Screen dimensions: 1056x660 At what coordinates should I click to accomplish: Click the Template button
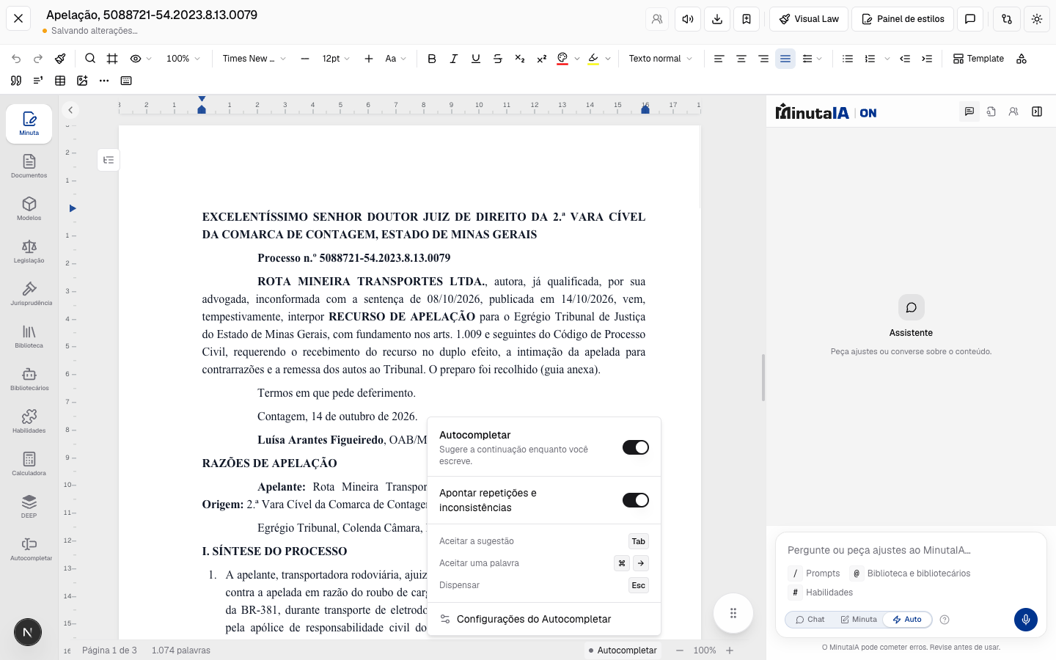click(978, 59)
